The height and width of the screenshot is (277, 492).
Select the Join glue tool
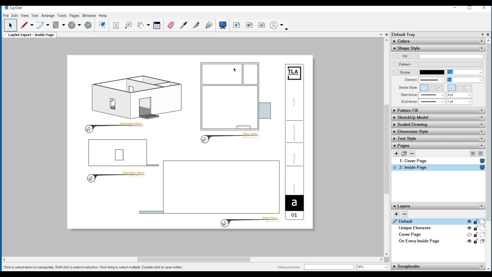[x=209, y=25]
